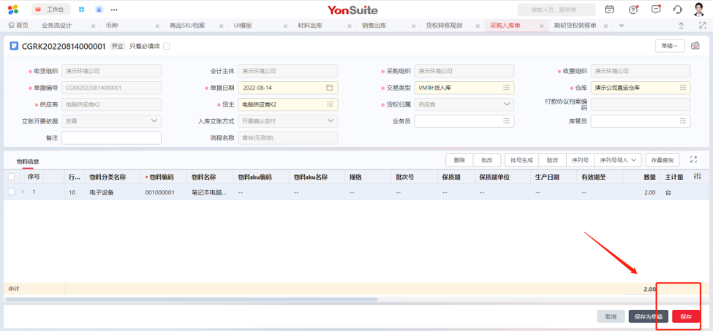This screenshot has width=713, height=331.
Task: Switch to the 材料出库 tab
Action: tap(312, 26)
